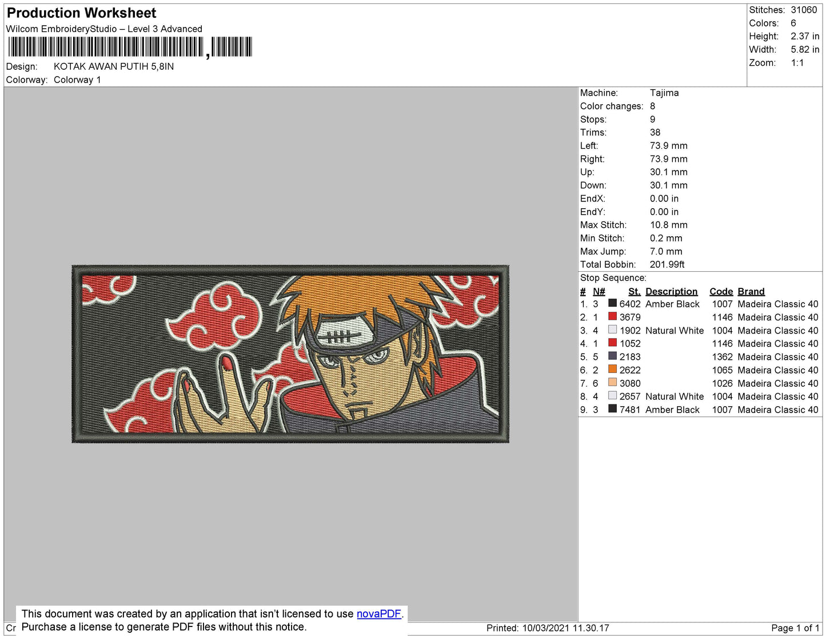Screen dimensions: 826x639
Task: Select the white swatch beside 2657 Natural White
Action: tap(612, 395)
